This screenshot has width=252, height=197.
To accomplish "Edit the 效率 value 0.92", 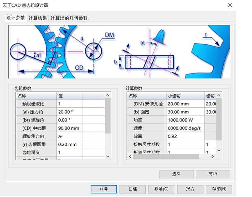I will pyautogui.click(x=185, y=136).
